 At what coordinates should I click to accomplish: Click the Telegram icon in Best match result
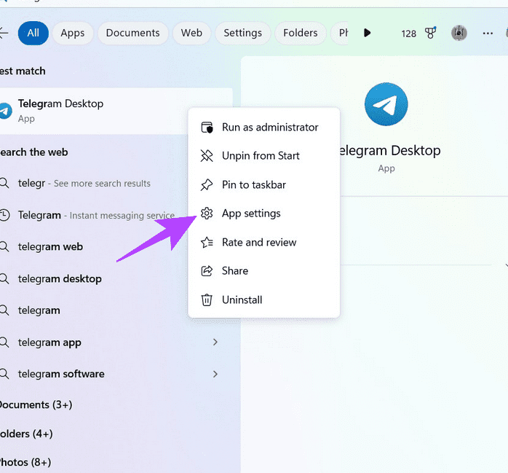click(6, 111)
